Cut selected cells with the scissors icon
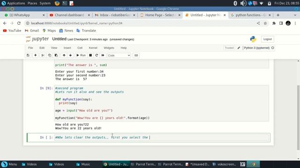 (43, 55)
